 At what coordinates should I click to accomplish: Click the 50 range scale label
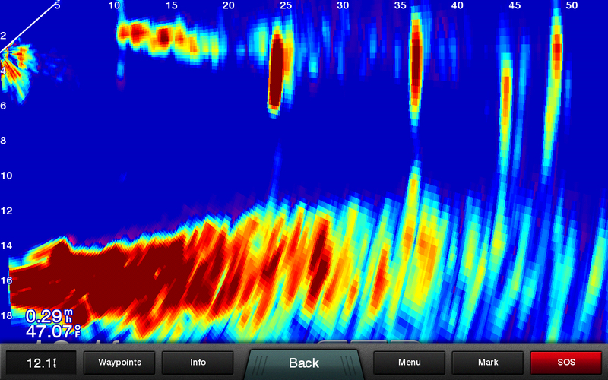point(572,6)
